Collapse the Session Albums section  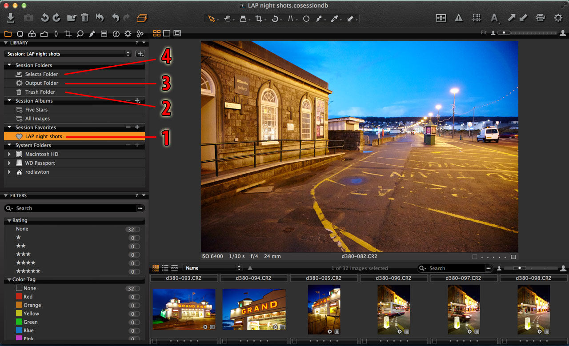9,101
